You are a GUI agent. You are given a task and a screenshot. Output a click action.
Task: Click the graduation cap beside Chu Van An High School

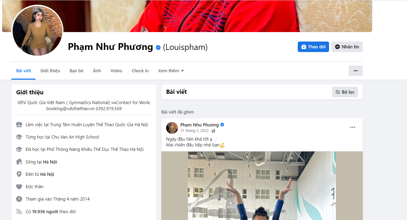19,137
